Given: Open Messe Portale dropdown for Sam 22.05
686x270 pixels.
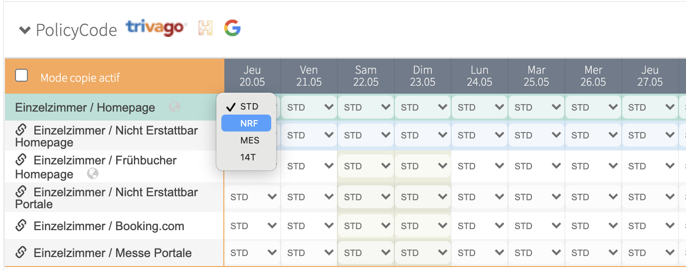Looking at the screenshot, I should tap(366, 253).
